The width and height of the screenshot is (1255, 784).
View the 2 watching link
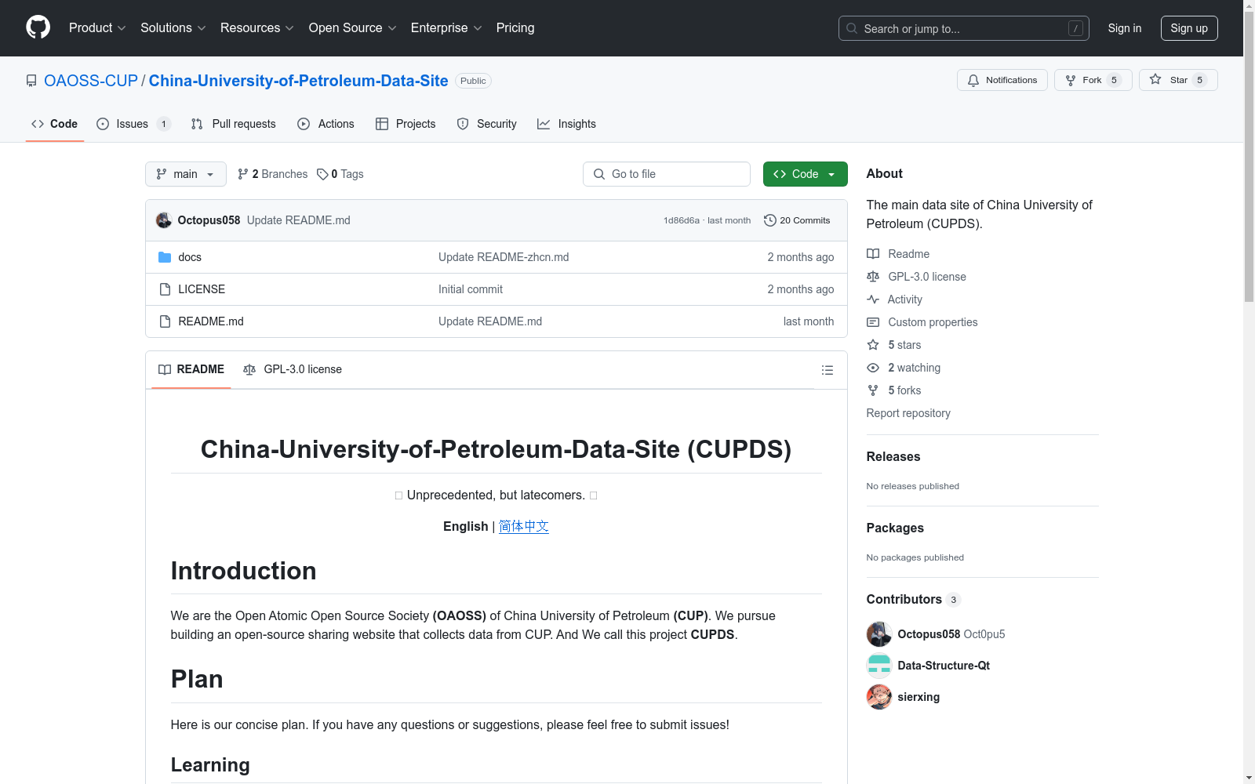pos(904,368)
